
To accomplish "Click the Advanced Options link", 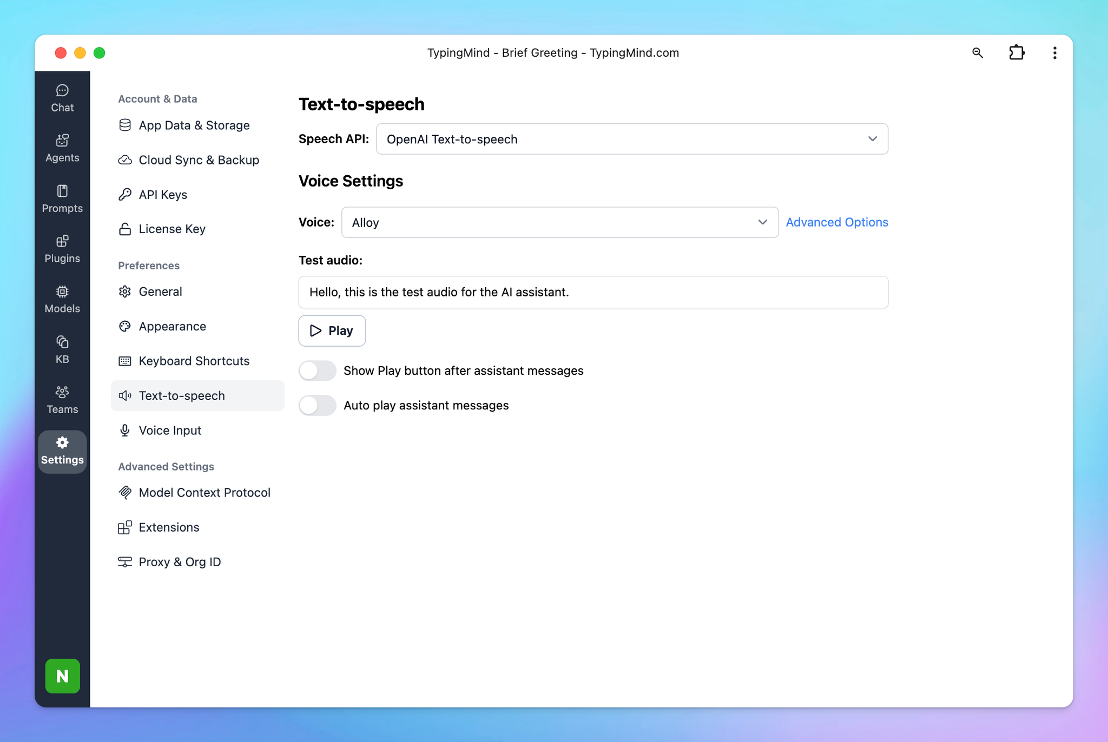I will [x=836, y=222].
